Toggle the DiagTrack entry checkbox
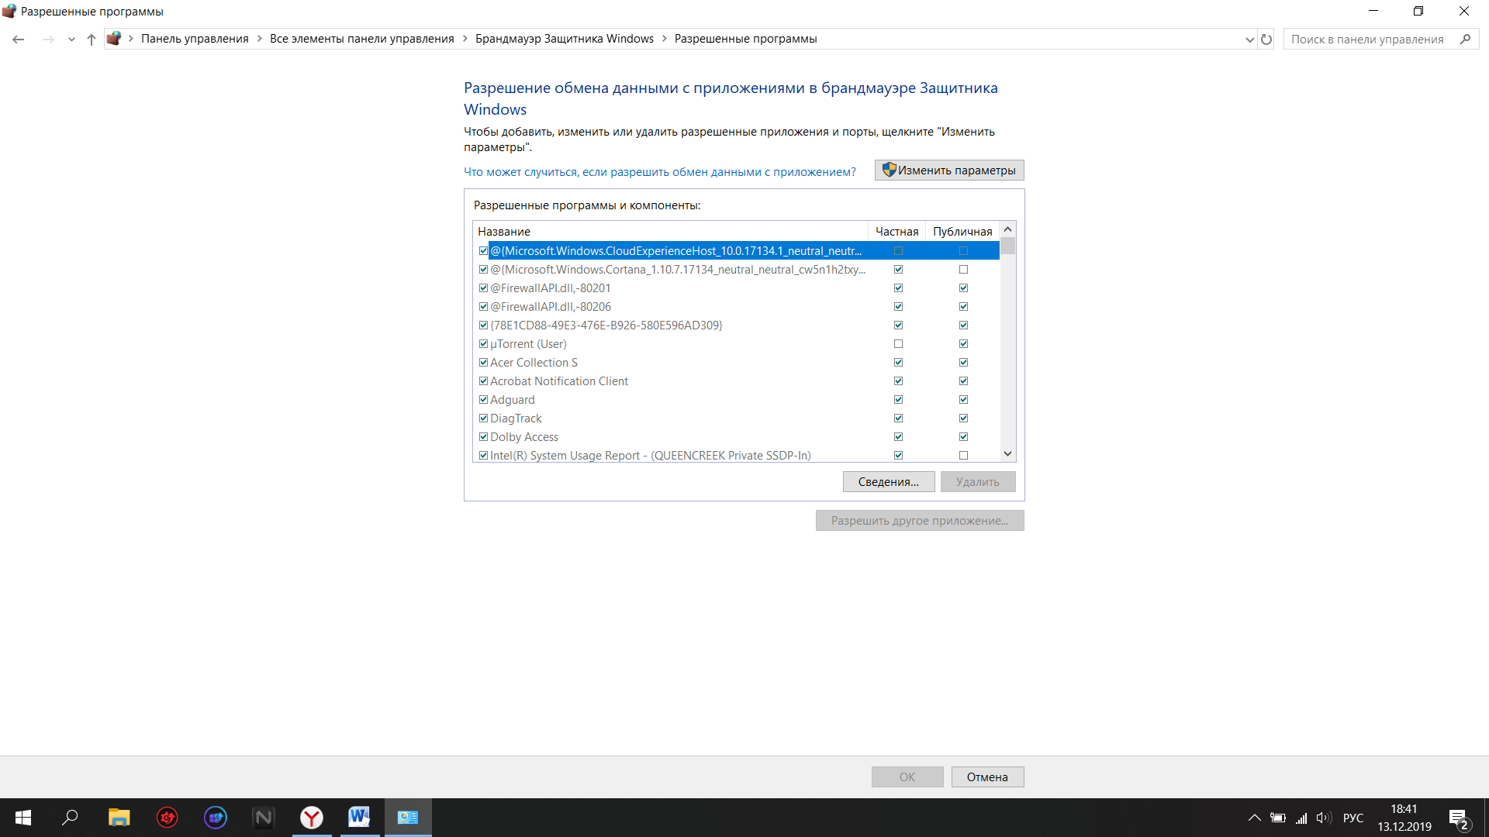The width and height of the screenshot is (1489, 837). [x=483, y=418]
